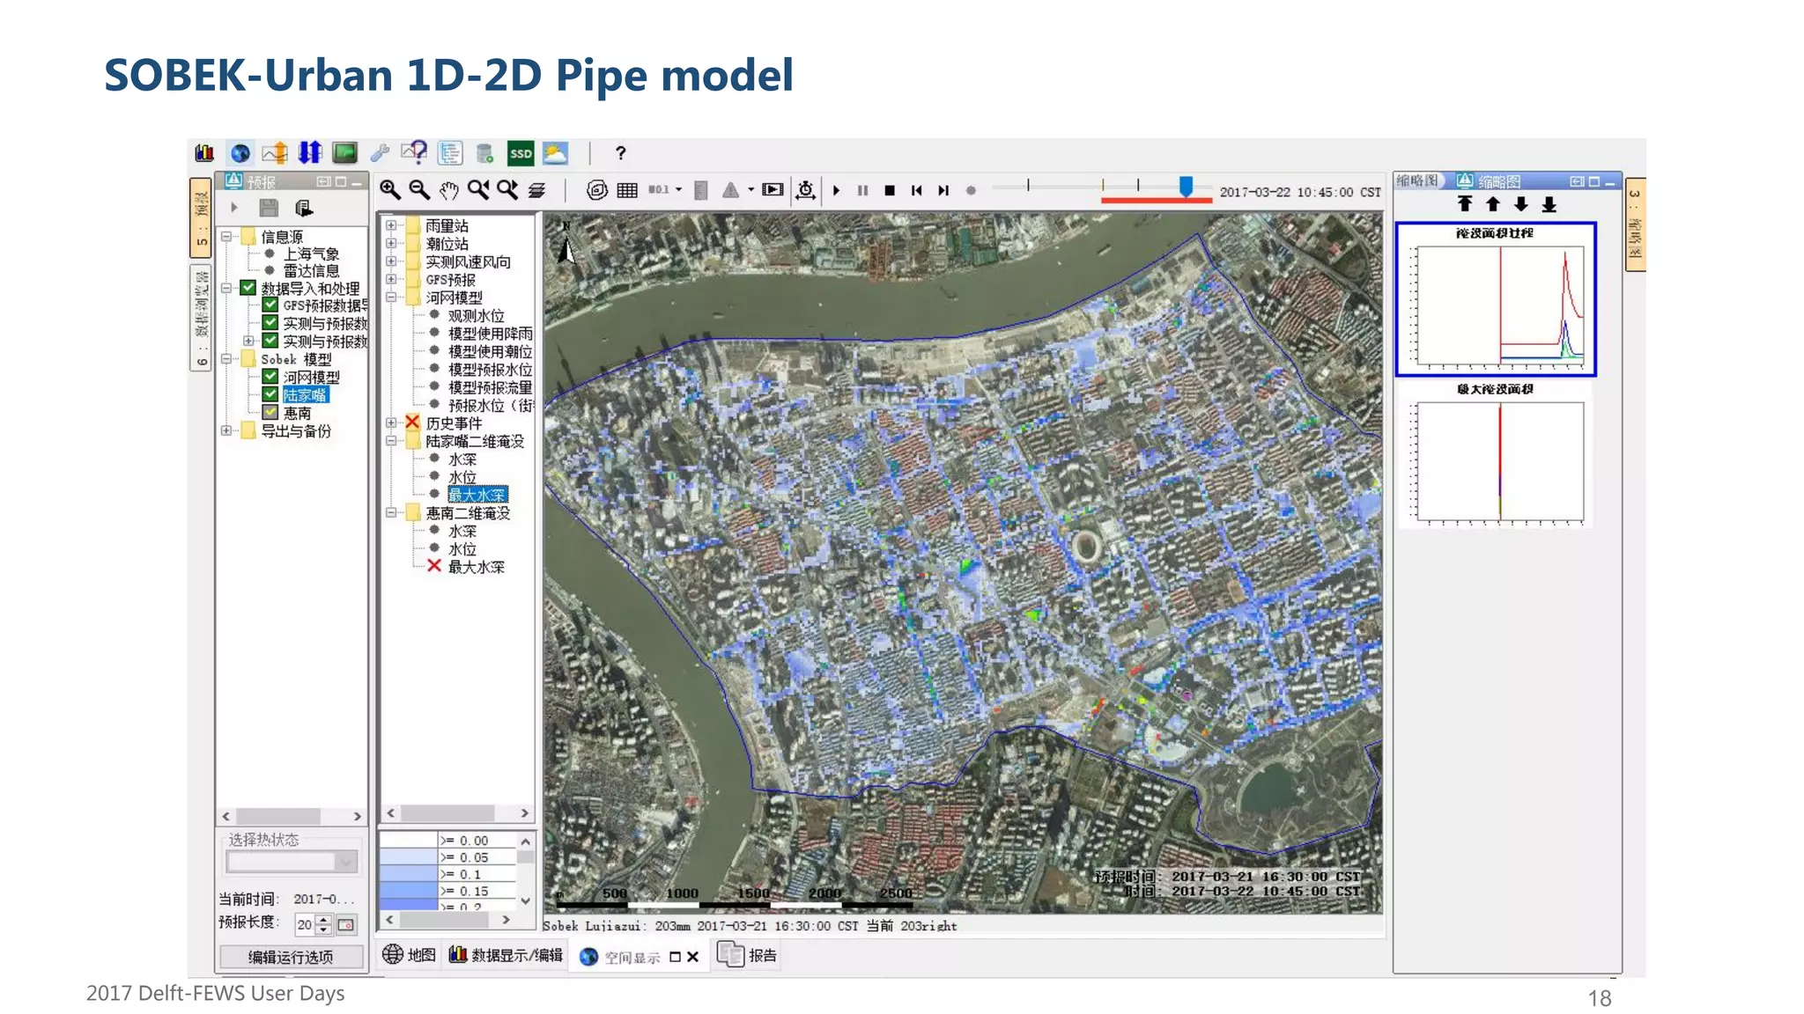
Task: Pause the map animation
Action: click(863, 190)
